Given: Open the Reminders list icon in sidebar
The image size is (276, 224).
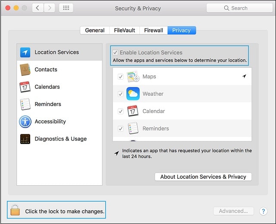Looking at the screenshot, I should (25, 104).
